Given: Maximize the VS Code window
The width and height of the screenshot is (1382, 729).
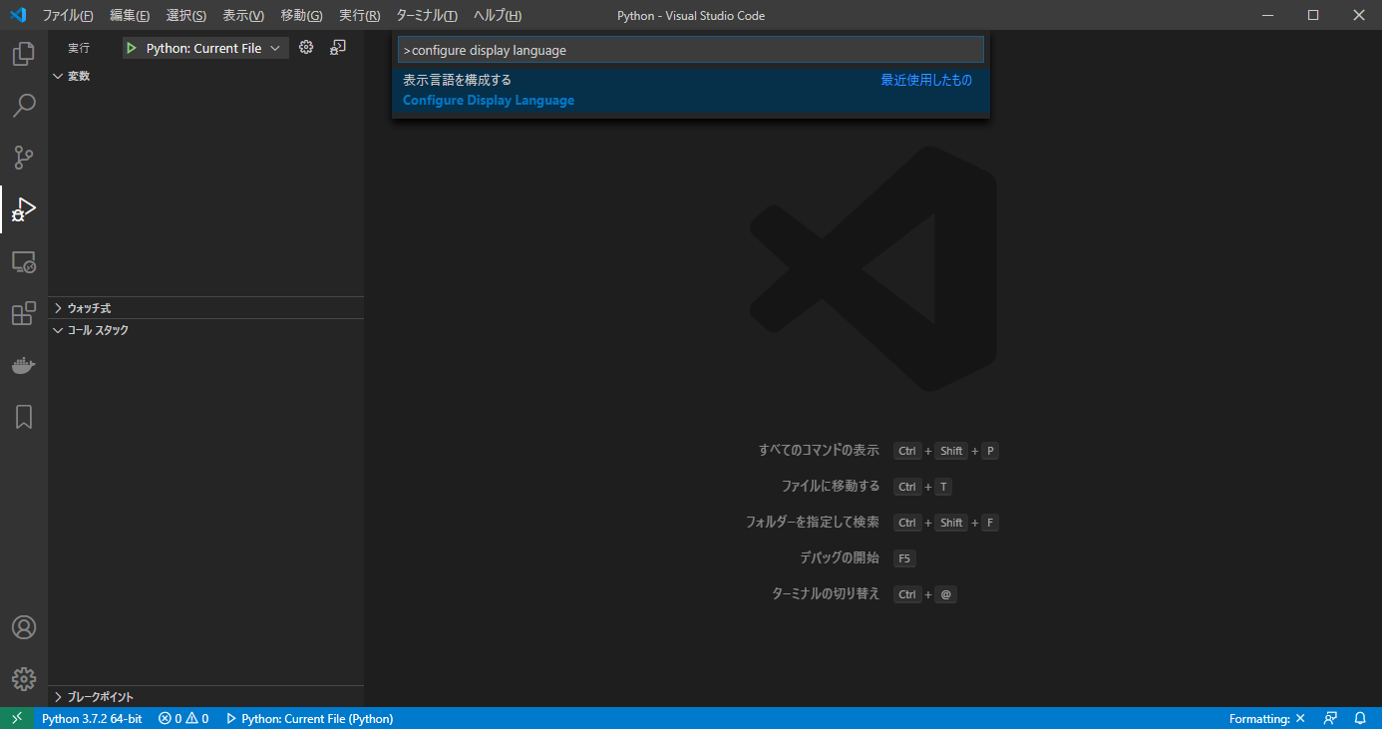Looking at the screenshot, I should pyautogui.click(x=1313, y=15).
